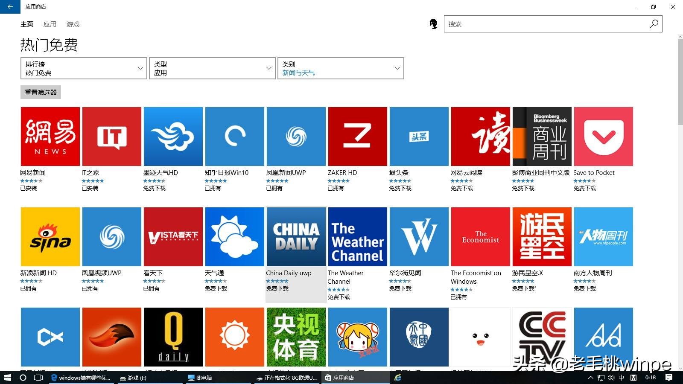
Task: Click the 新浪新闻 HD sina tile
Action: point(50,236)
